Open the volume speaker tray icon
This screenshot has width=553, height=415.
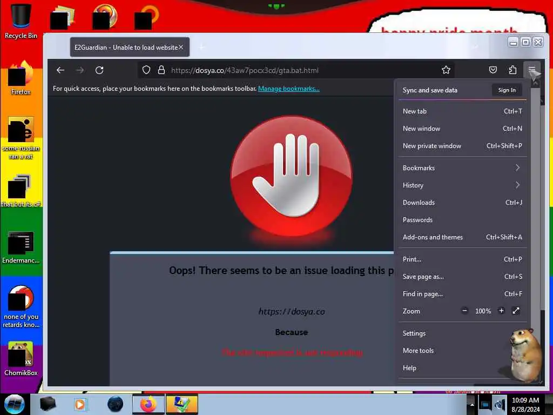point(500,404)
